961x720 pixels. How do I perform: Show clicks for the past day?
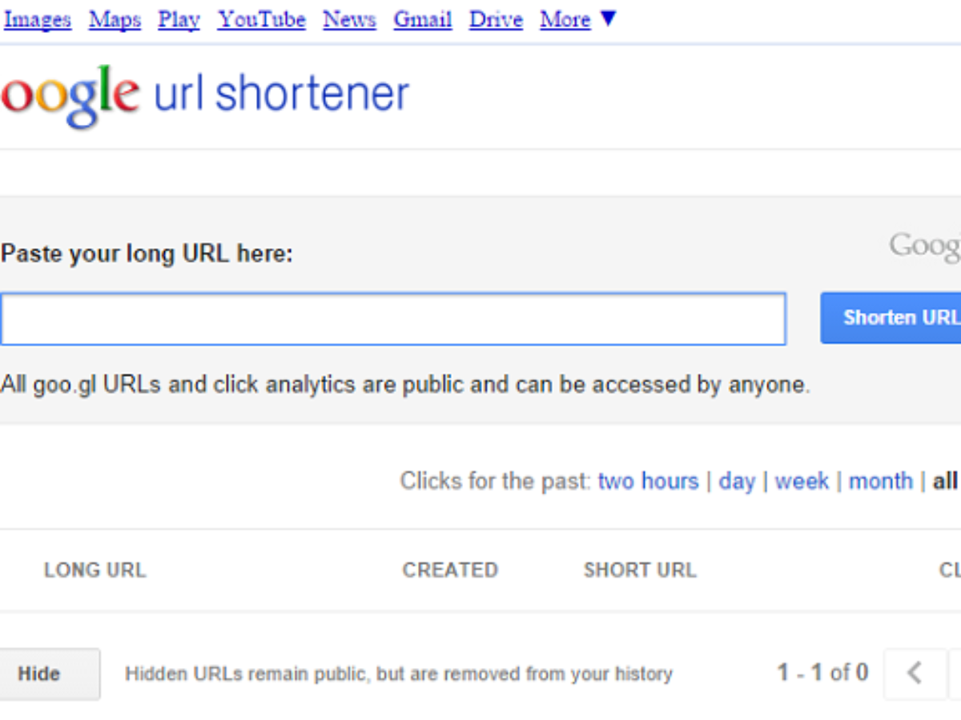click(737, 482)
